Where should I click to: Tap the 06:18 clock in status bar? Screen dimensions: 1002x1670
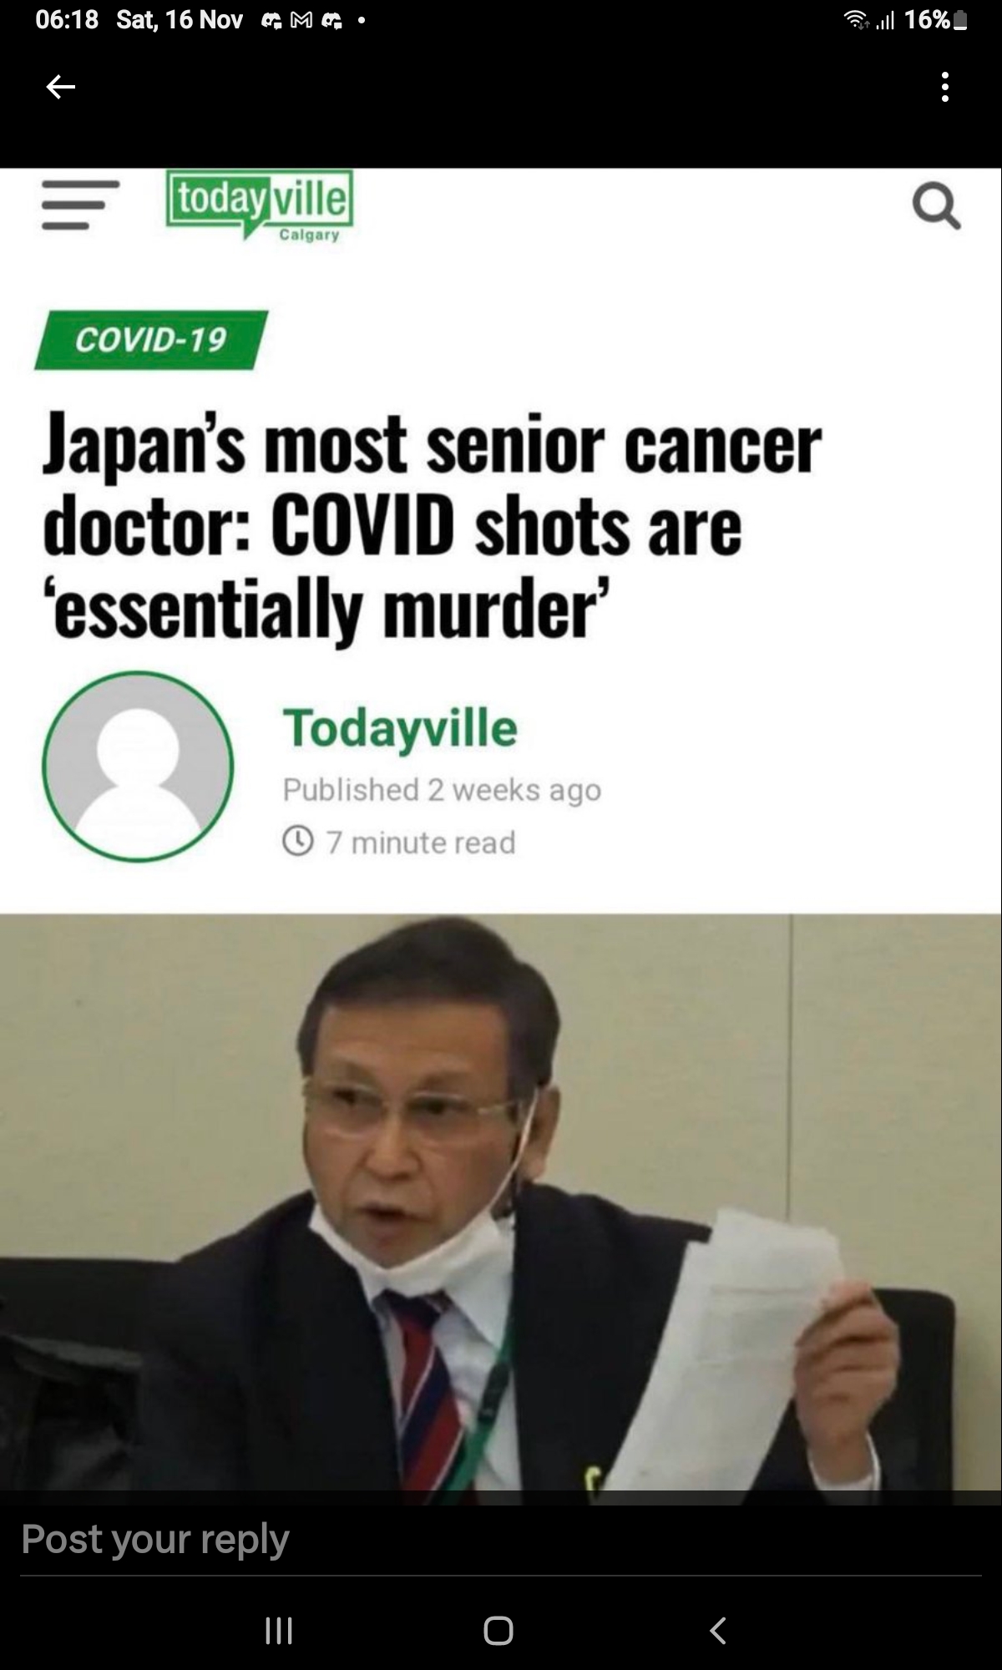click(x=67, y=20)
